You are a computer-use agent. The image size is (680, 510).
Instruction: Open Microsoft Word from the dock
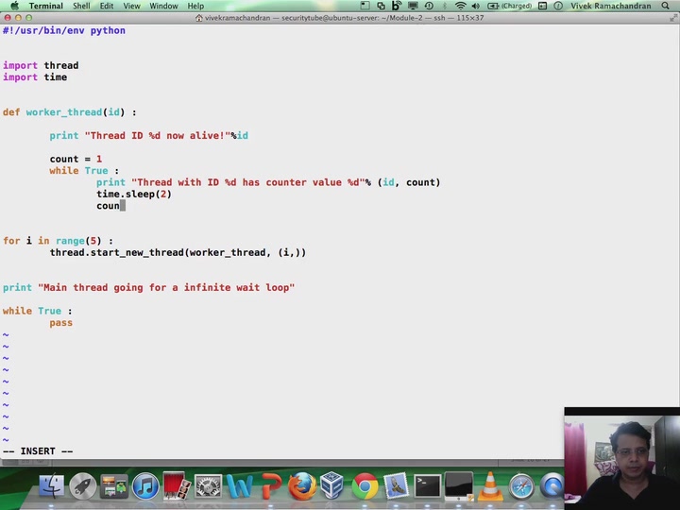pyautogui.click(x=239, y=486)
